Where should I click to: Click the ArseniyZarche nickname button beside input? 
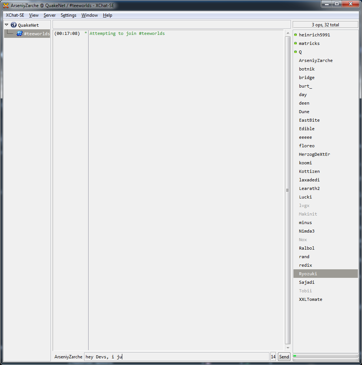68,356
